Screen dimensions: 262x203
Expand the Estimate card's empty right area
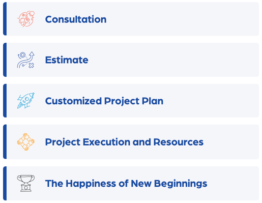pos(174,60)
